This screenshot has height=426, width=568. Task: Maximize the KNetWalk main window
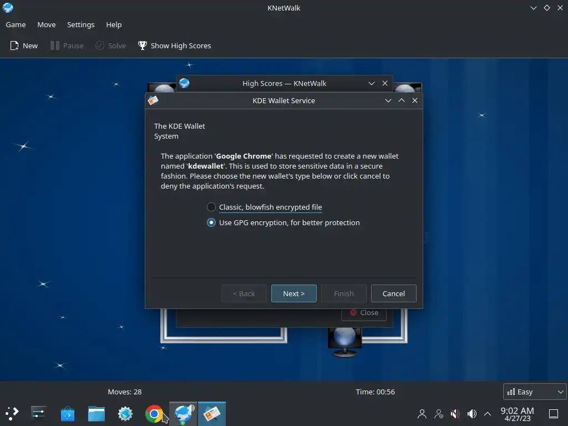pos(546,8)
